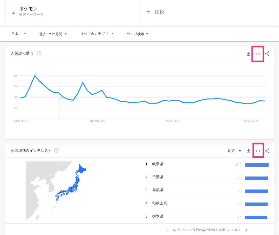The image size is (279, 235).
Task: Expand the 過去 12 か月間 time range dropdown
Action: click(x=53, y=34)
